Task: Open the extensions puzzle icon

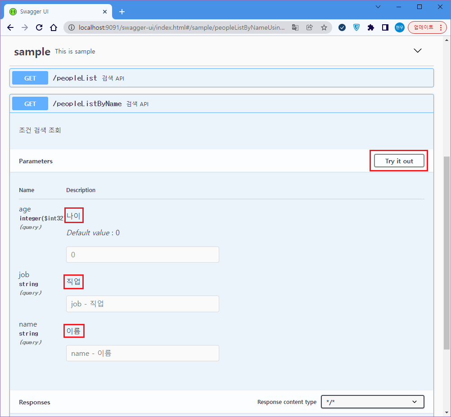Action: [x=371, y=27]
